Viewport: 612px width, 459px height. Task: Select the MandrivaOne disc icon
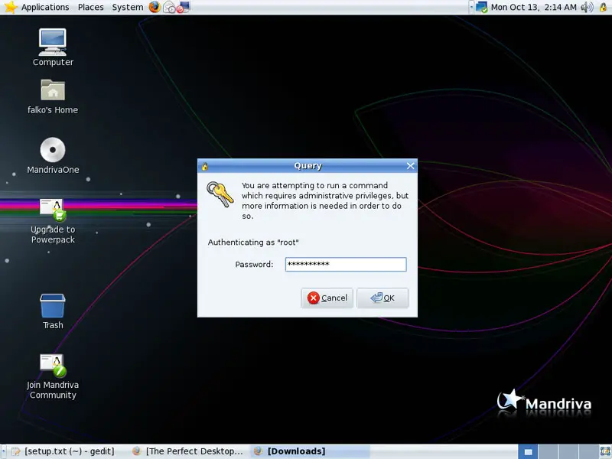pos(53,155)
